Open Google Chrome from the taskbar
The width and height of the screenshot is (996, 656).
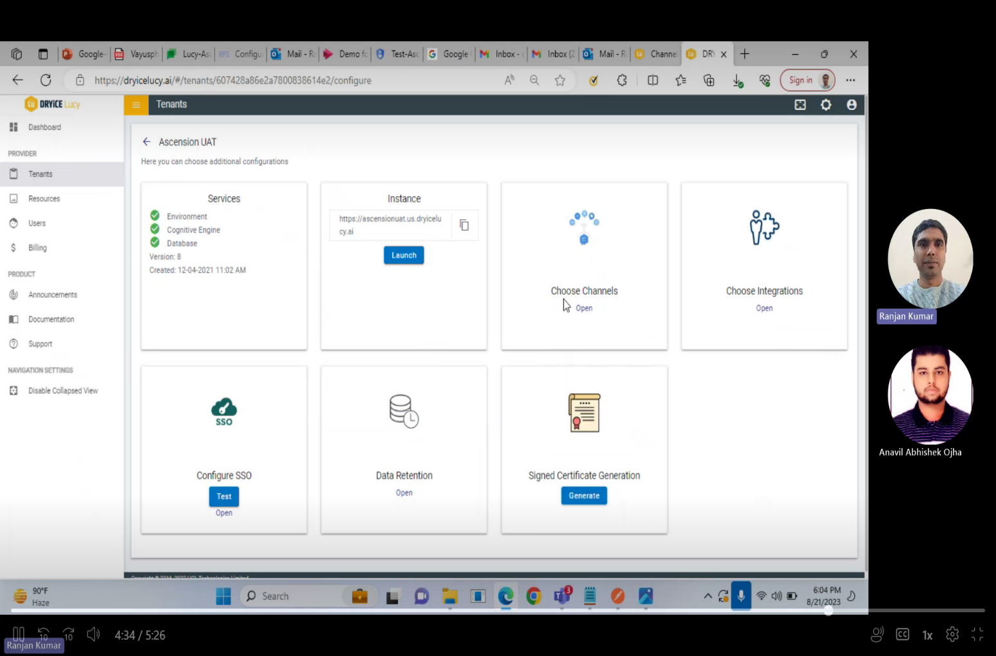(534, 596)
